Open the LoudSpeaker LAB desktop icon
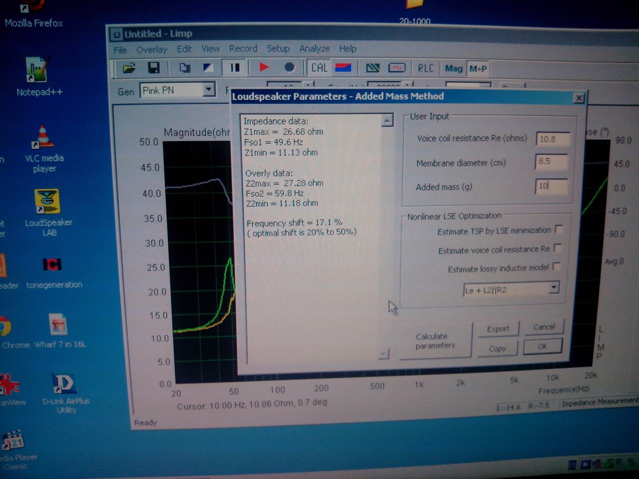Screen dimensions: 639x479 pos(48,213)
